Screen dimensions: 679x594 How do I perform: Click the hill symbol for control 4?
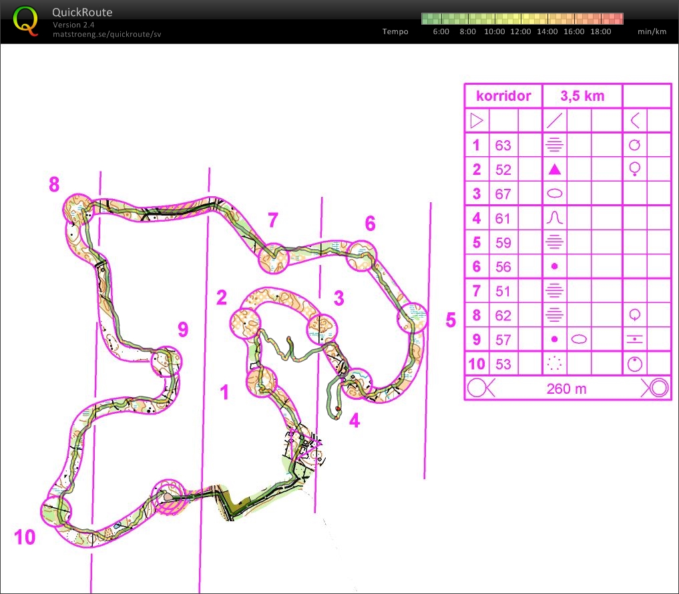point(554,218)
